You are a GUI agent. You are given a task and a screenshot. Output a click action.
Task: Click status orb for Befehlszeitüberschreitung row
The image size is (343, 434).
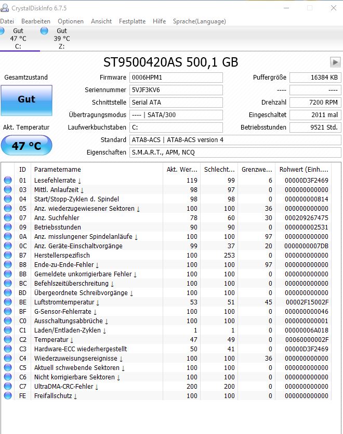pyautogui.click(x=8, y=283)
